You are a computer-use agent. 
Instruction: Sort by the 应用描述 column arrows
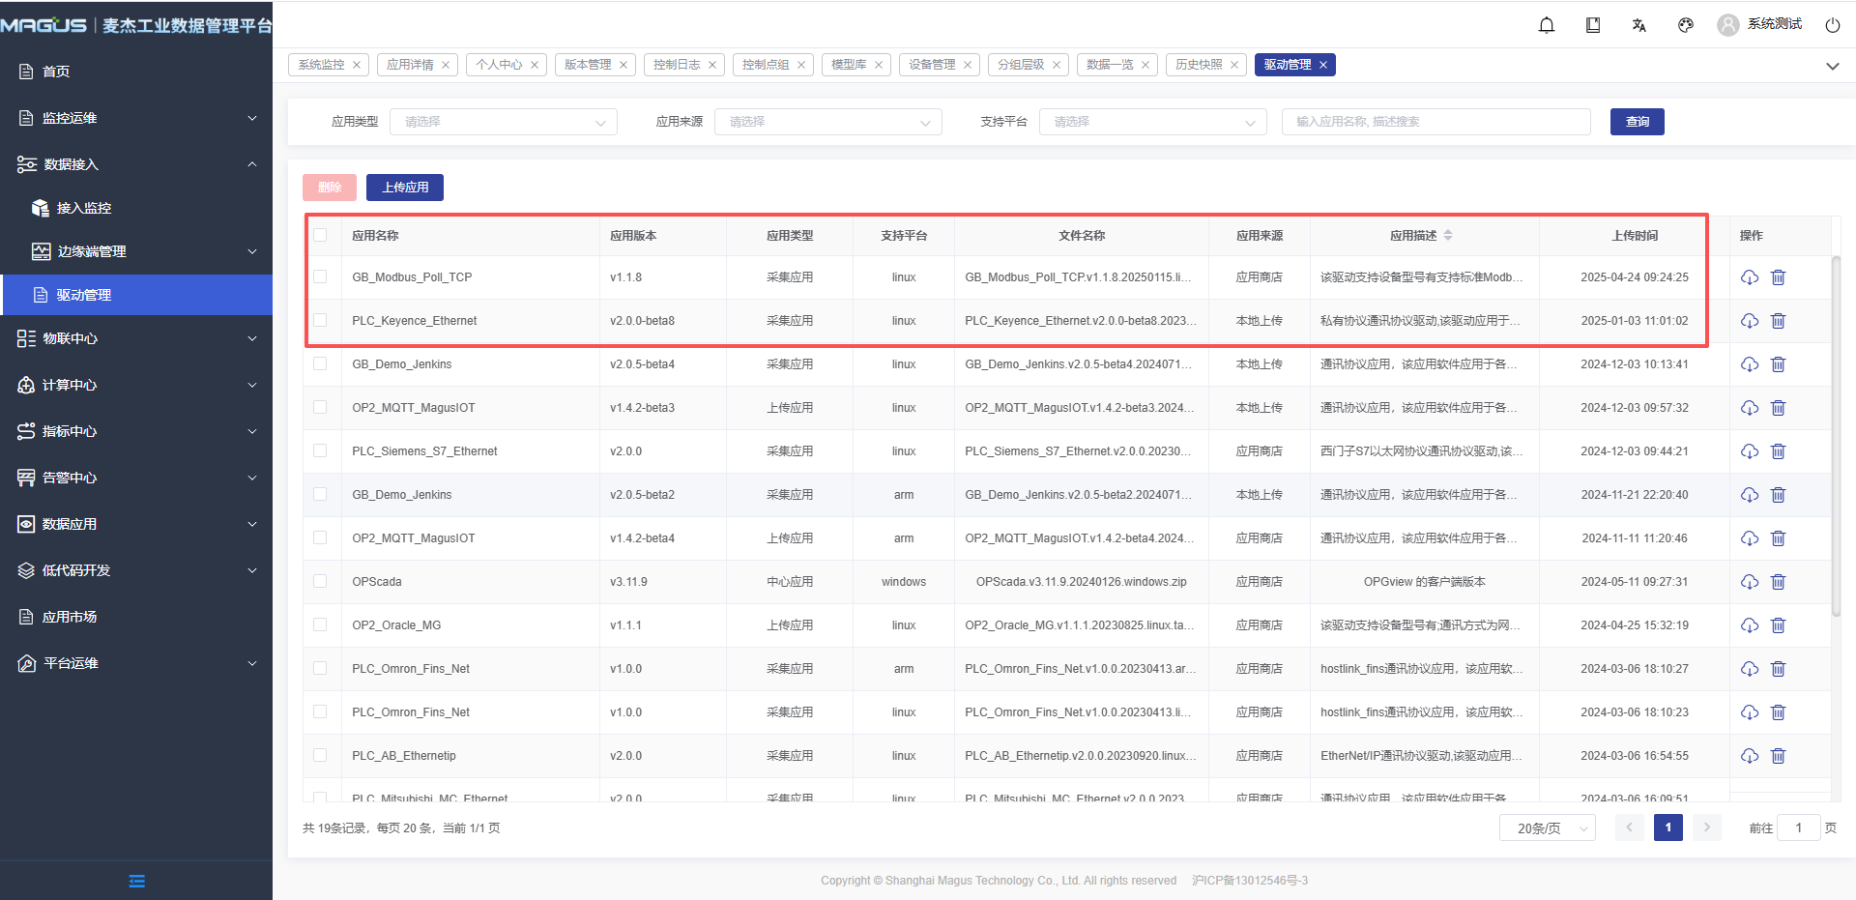pyautogui.click(x=1448, y=235)
